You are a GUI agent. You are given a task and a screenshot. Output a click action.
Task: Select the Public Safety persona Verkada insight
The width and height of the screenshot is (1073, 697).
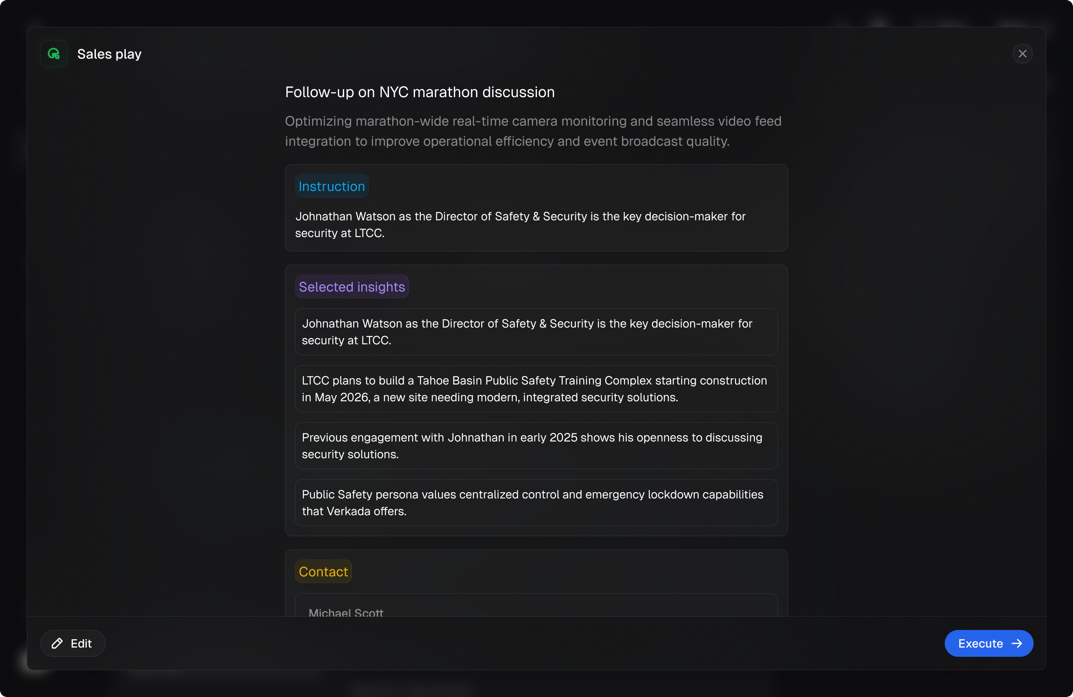coord(536,502)
